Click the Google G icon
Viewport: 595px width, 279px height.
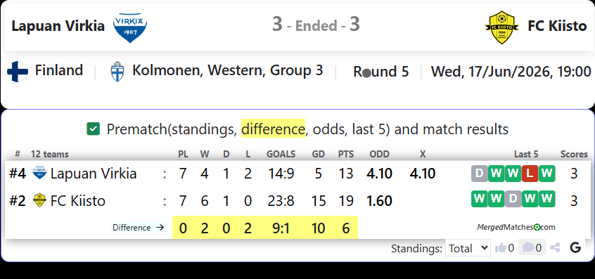click(575, 248)
